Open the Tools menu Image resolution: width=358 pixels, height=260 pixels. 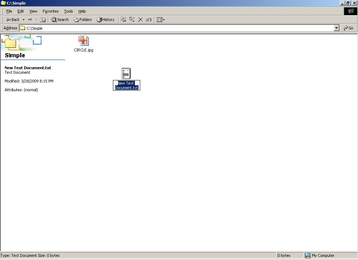(68, 11)
